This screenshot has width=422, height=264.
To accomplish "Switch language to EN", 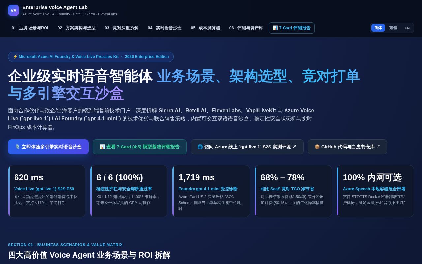I will (x=407, y=28).
